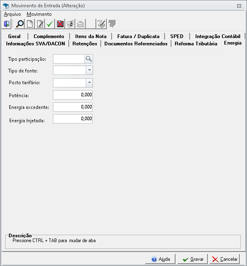Image resolution: width=247 pixels, height=266 pixels.
Task: Click the exit door icon in toolbar
Action: coord(6,24)
